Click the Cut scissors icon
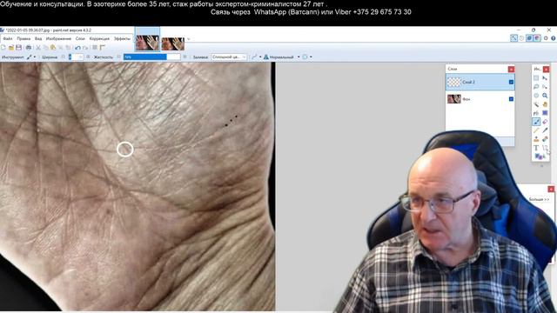 point(38,47)
